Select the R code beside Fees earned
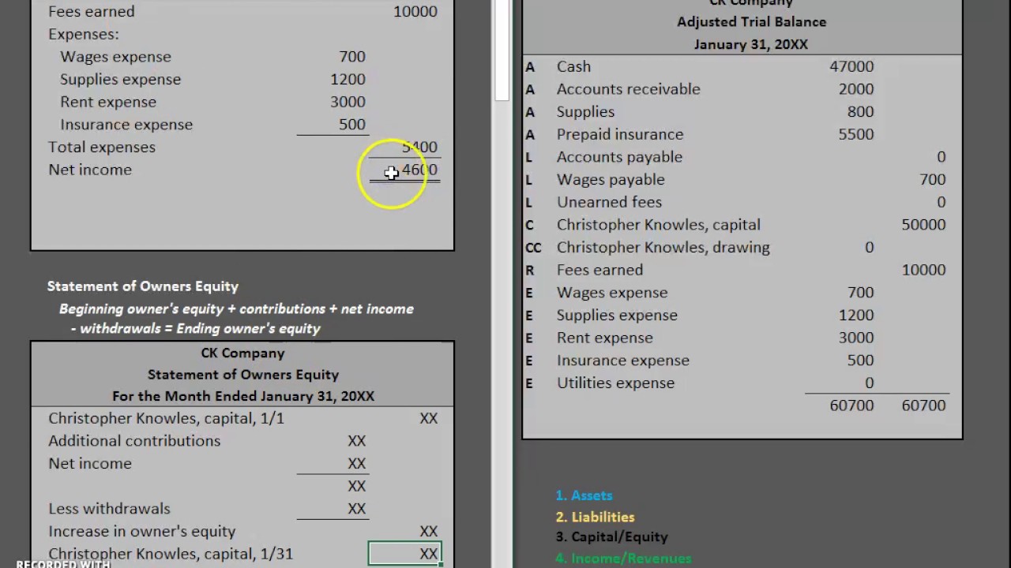 pos(529,271)
